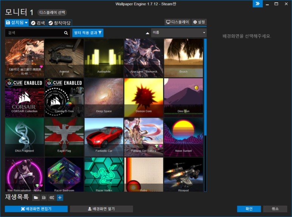Screen dimensions: 292x217
Task: Expand the blue double-chevron panel button
Action: pos(258,4)
